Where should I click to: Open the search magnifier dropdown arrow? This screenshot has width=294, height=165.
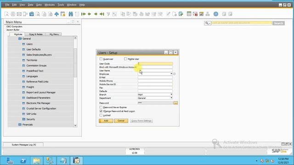coord(209,23)
